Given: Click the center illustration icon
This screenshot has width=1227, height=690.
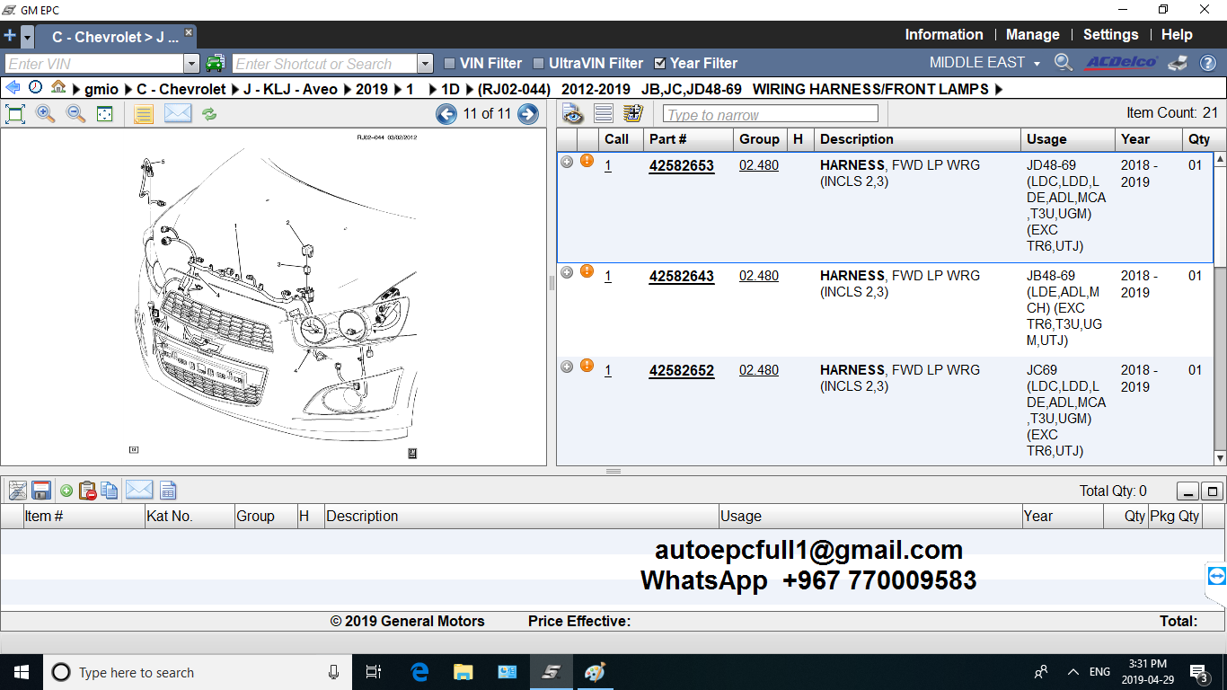Looking at the screenshot, I should pyautogui.click(x=105, y=114).
